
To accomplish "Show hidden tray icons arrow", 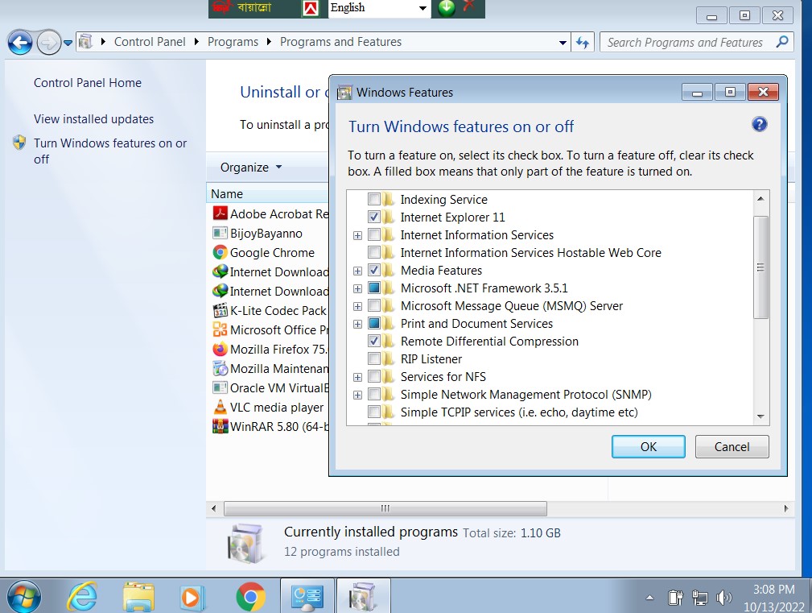I will click(649, 598).
